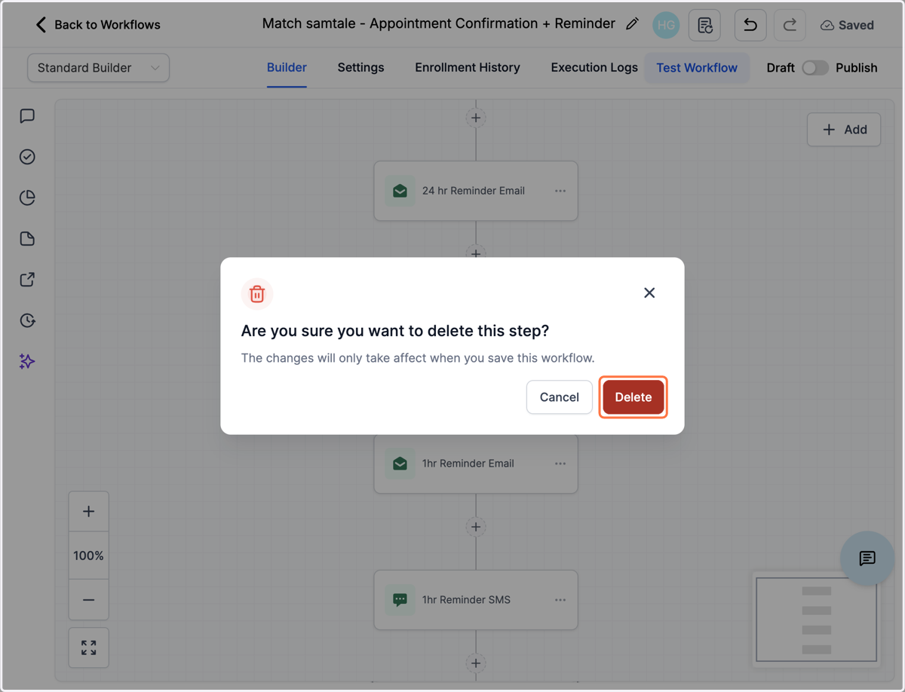Screen dimensions: 905x692
Task: Select the 1hr Reminder SMS step
Action: tap(476, 600)
